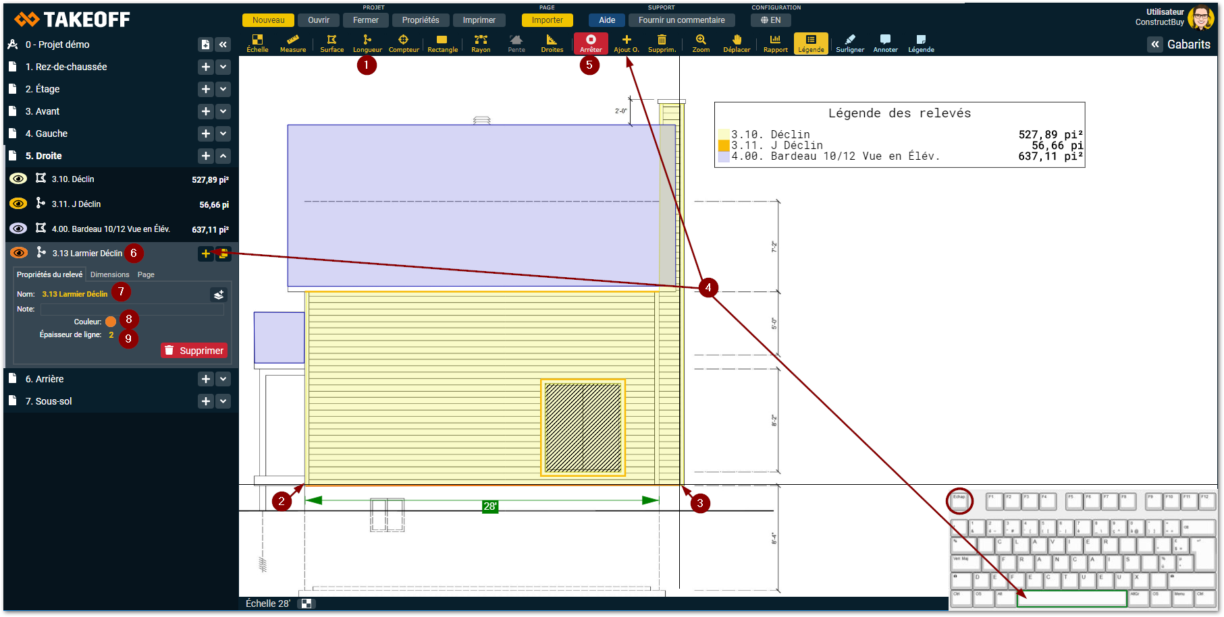1224x617 pixels.
Task: Activate the Compteur counter tool
Action: (404, 43)
